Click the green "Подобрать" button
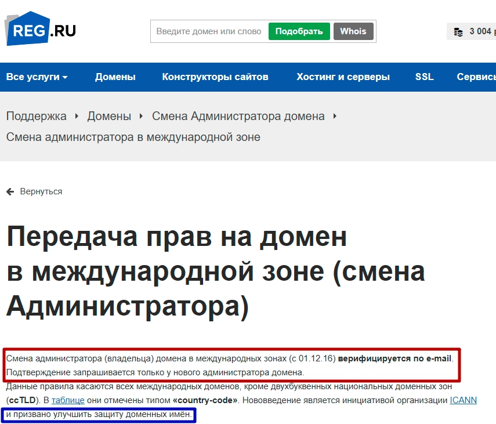This screenshot has height=424, width=496. pos(299,31)
